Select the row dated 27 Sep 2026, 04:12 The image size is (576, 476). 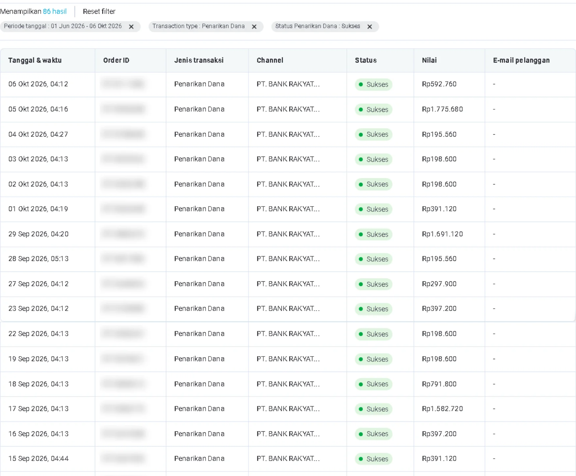coord(288,284)
